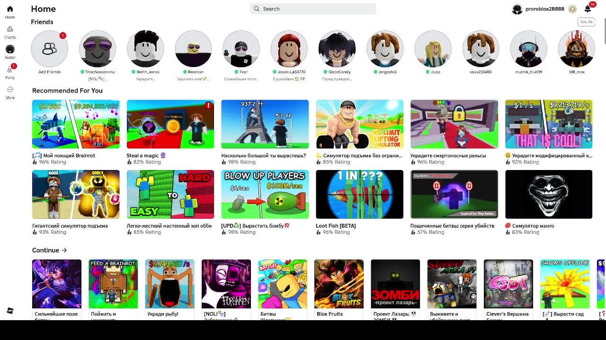Click See All friends button

[x=586, y=22]
